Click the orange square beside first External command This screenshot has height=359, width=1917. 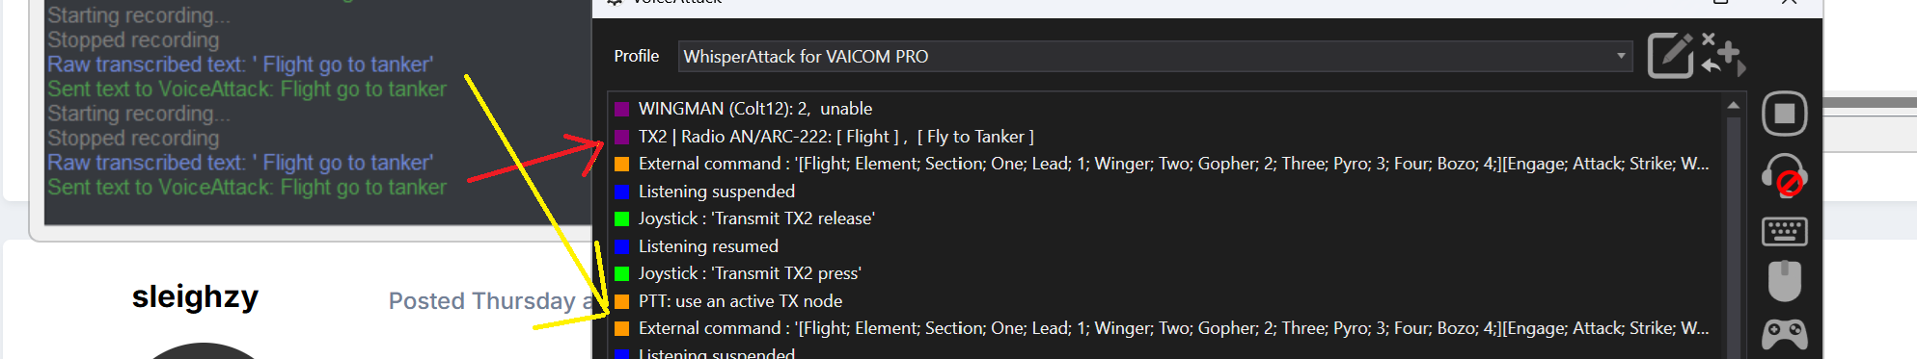click(622, 164)
